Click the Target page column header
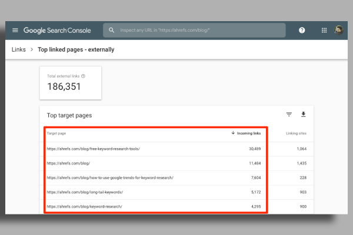 [x=56, y=133]
